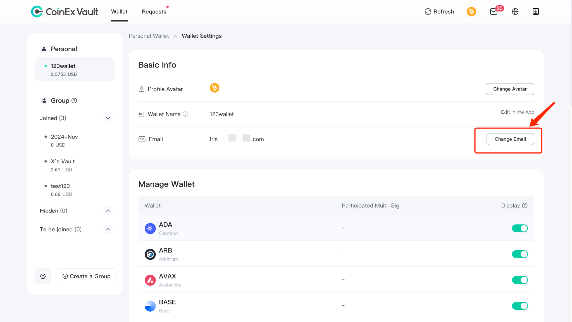Open the mail inbox with 25 badge
572x322 pixels.
tap(494, 11)
